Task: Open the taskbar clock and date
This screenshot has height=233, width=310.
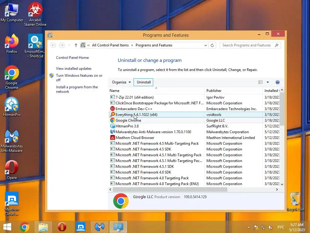Action: [x=297, y=227]
